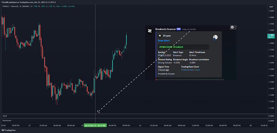Click the '15 Mins' alert timeframe value
277x133 pixels.
[193, 55]
